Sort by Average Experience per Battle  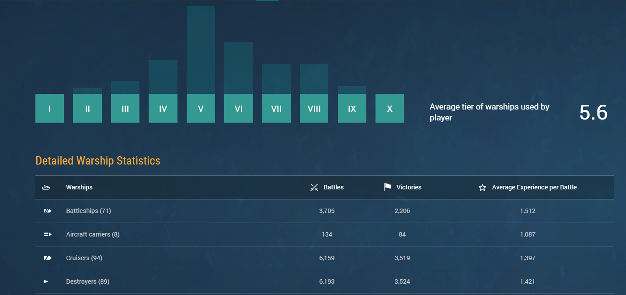coord(534,188)
